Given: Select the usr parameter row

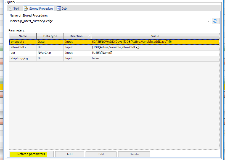Looking at the screenshot, I should click(x=23, y=53).
